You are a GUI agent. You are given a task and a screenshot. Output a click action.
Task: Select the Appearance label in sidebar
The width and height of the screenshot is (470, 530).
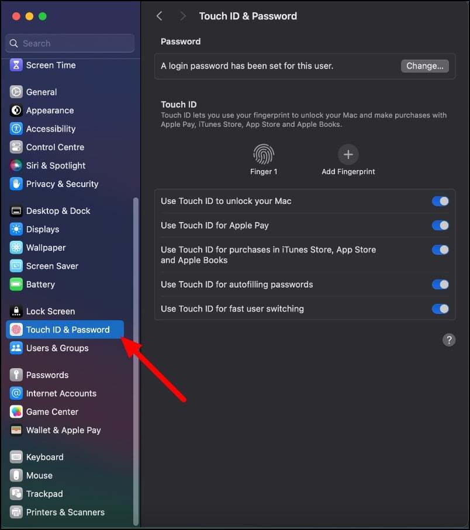click(x=50, y=110)
